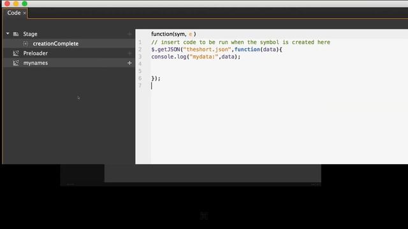Click line number 4 in gutter

[x=140, y=64]
